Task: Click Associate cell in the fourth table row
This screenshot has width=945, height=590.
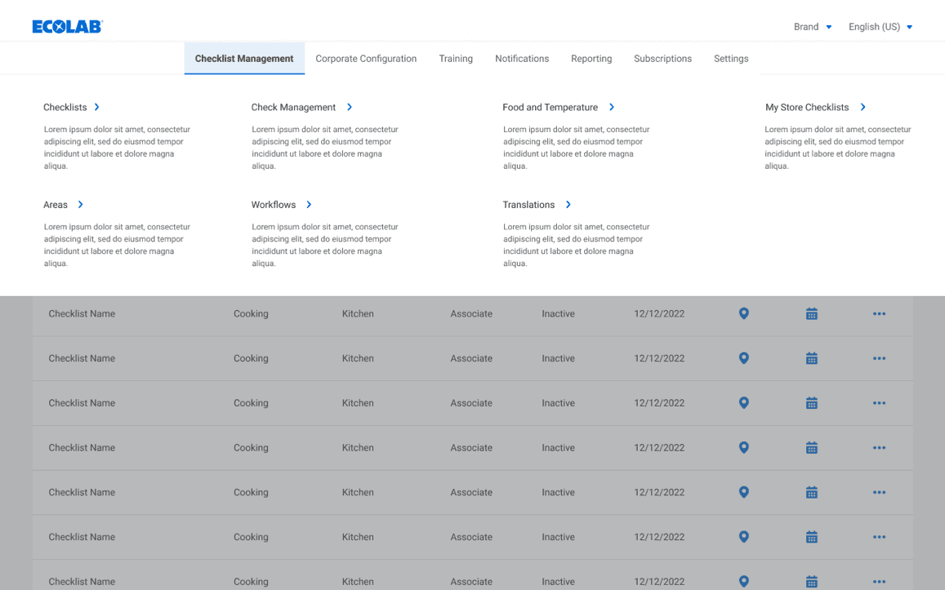Action: 471,447
